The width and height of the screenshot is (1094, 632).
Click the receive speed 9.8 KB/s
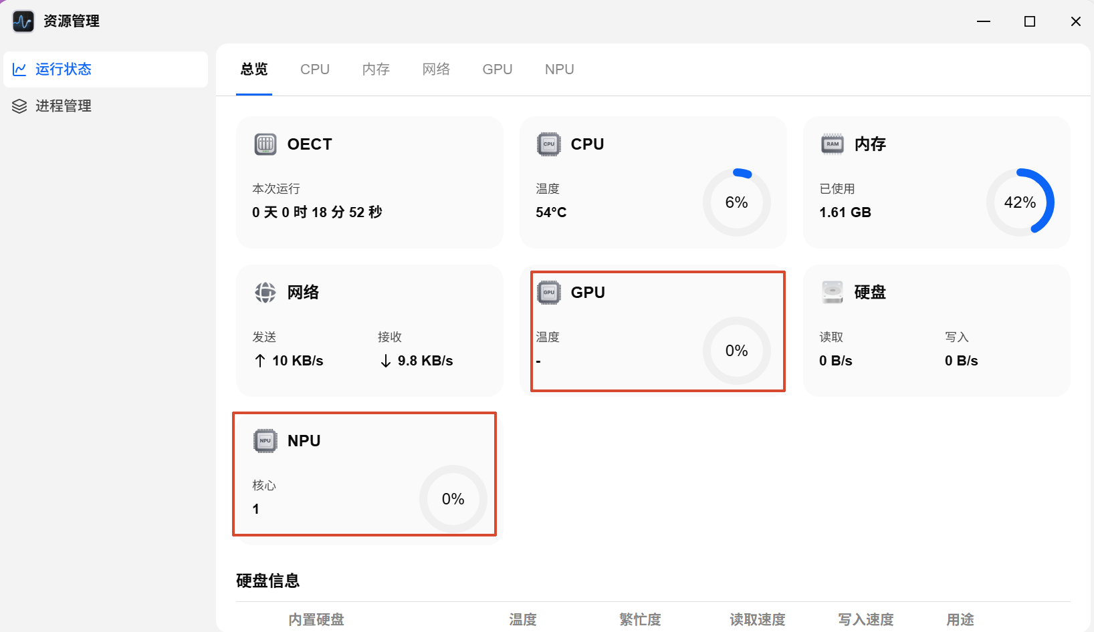pos(425,361)
